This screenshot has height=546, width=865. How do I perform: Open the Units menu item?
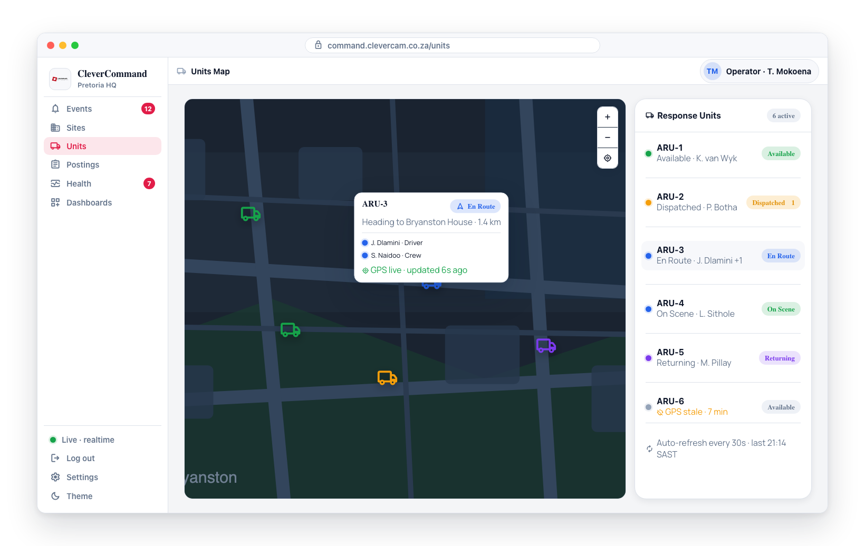[102, 146]
